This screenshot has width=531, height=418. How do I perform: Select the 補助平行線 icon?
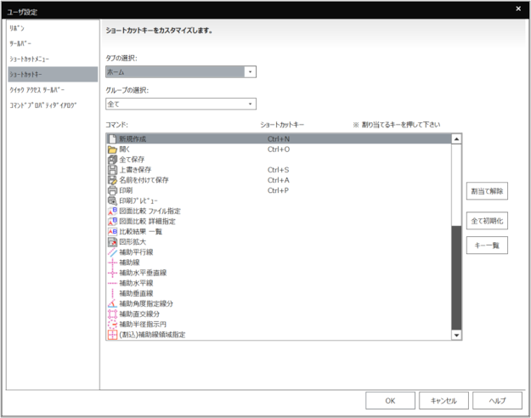point(112,252)
